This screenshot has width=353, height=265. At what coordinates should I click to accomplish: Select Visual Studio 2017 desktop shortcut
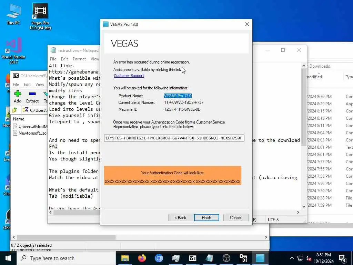tap(13, 51)
